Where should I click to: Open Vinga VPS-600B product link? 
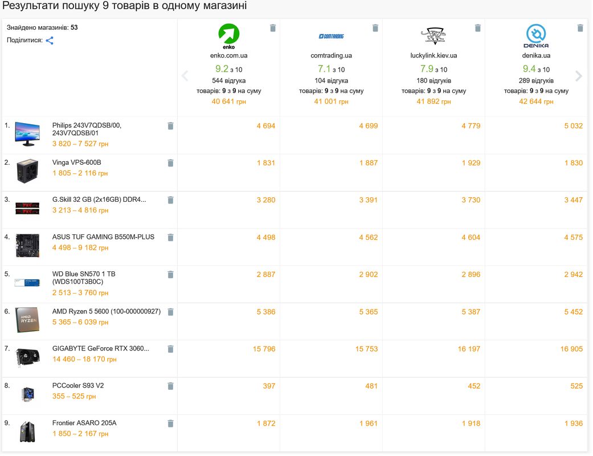tap(77, 162)
